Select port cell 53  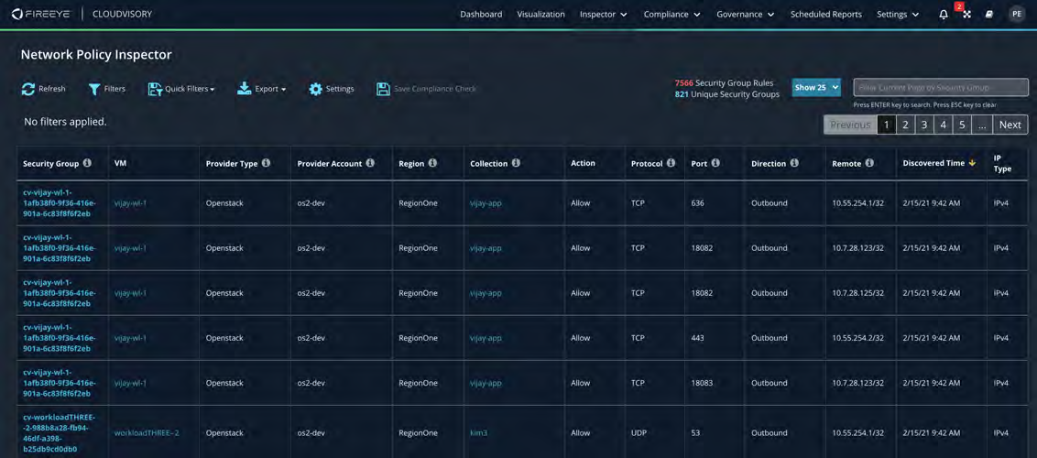pyautogui.click(x=695, y=433)
